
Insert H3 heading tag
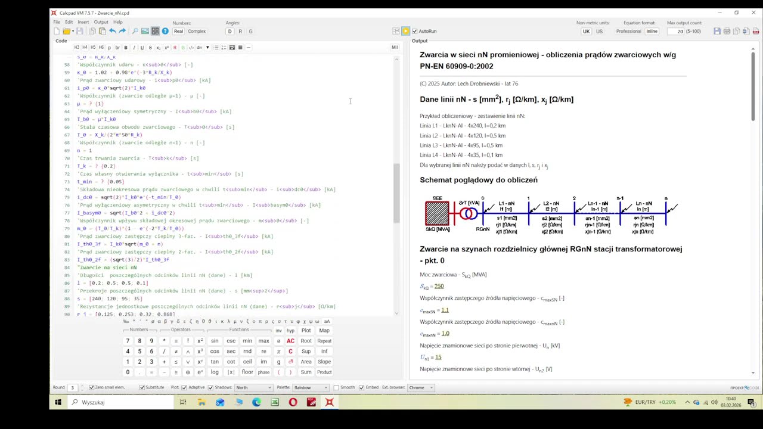click(x=77, y=48)
